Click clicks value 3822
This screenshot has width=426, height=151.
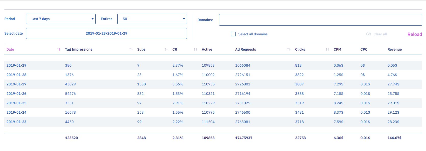(x=299, y=75)
